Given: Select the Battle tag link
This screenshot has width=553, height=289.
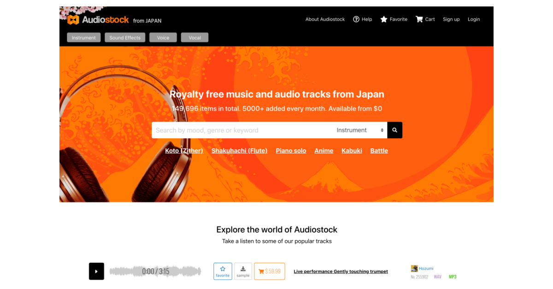Looking at the screenshot, I should [379, 151].
